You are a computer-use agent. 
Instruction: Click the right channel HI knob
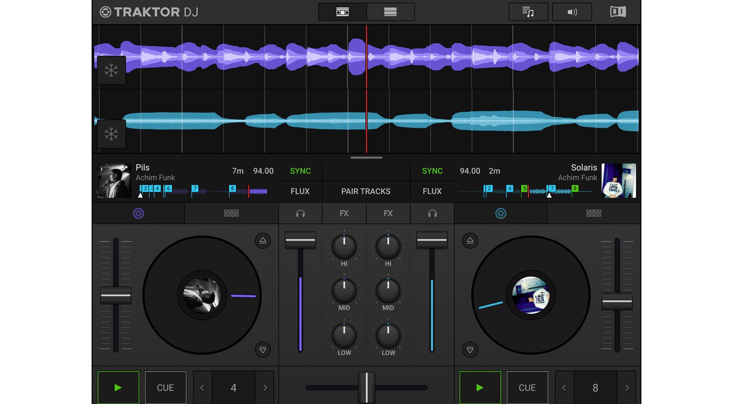click(x=388, y=246)
